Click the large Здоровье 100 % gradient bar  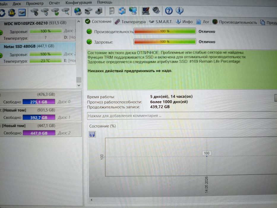(x=165, y=42)
